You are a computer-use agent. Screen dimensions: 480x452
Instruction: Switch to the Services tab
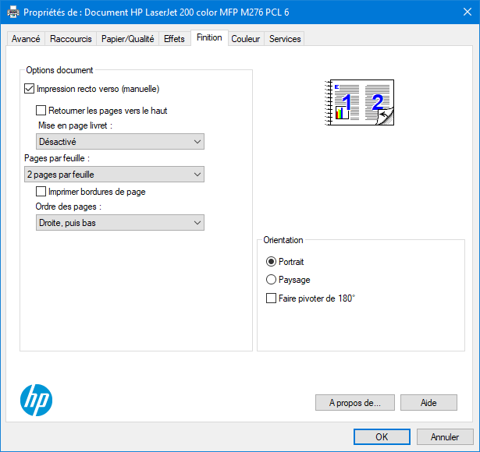(x=285, y=39)
